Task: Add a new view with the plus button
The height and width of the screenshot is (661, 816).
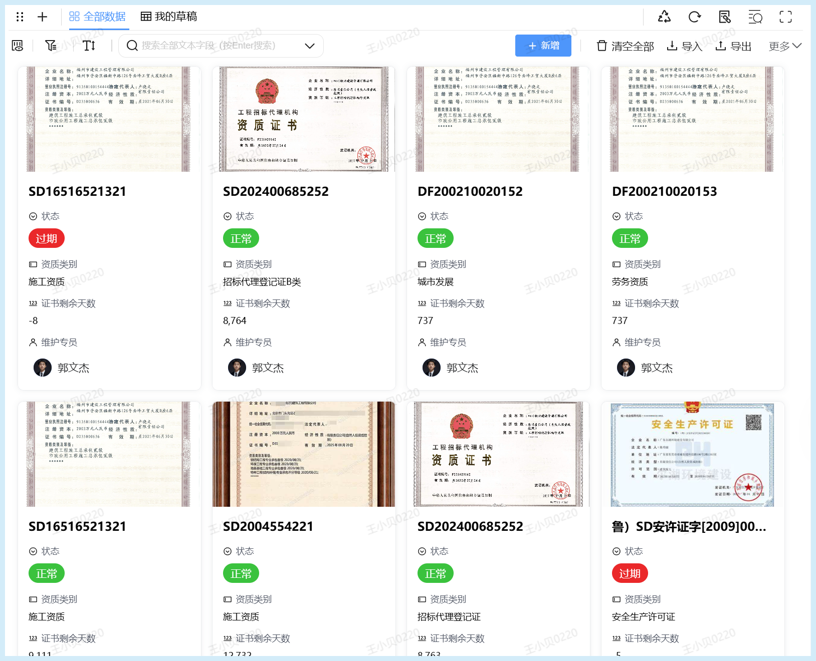Action: 42,17
